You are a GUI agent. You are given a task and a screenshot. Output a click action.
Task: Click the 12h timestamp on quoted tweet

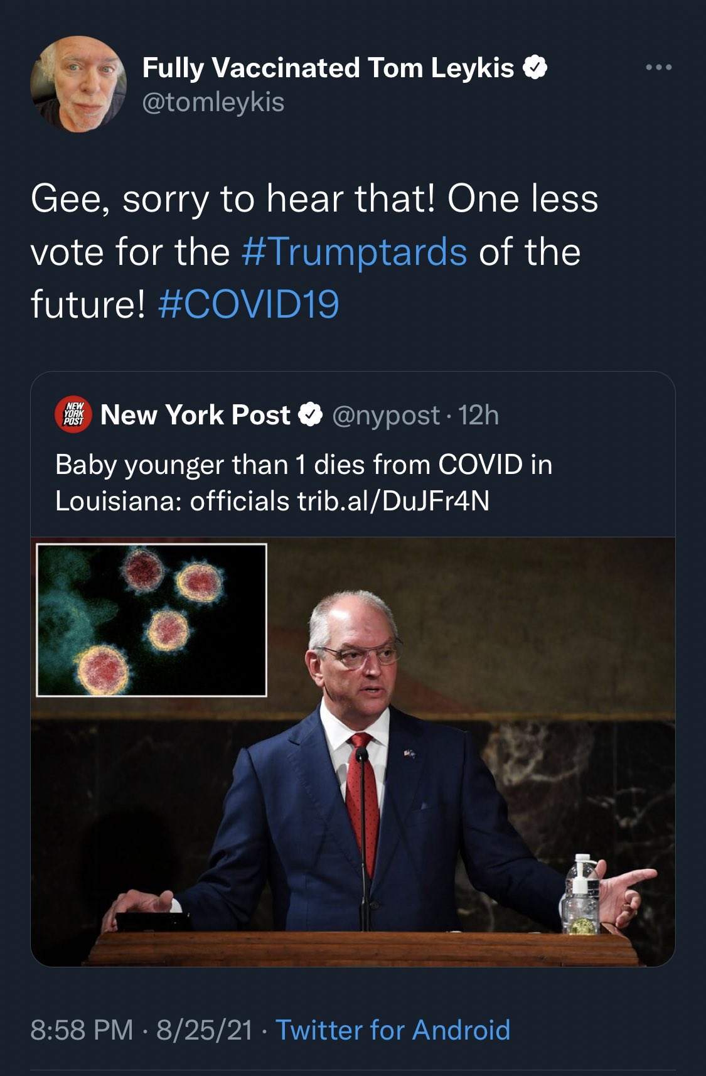pos(478,416)
